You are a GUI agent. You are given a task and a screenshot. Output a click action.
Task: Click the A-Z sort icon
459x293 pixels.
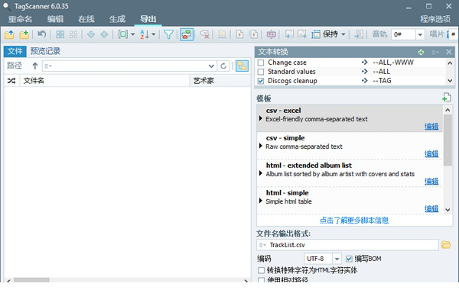(x=145, y=34)
